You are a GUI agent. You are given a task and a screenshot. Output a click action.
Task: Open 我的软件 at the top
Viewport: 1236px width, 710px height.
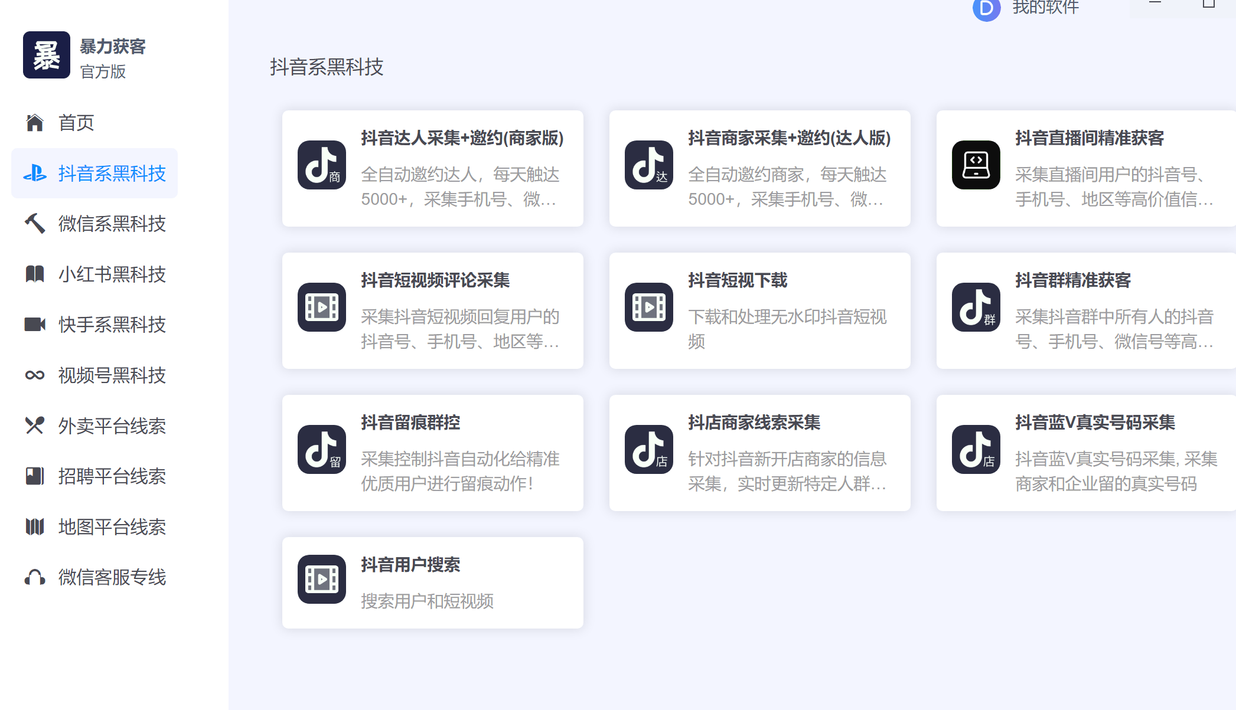pyautogui.click(x=1045, y=8)
